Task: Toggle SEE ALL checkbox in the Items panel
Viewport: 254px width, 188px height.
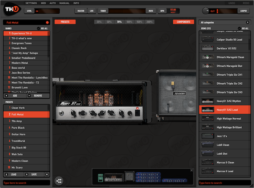Action: point(239,28)
